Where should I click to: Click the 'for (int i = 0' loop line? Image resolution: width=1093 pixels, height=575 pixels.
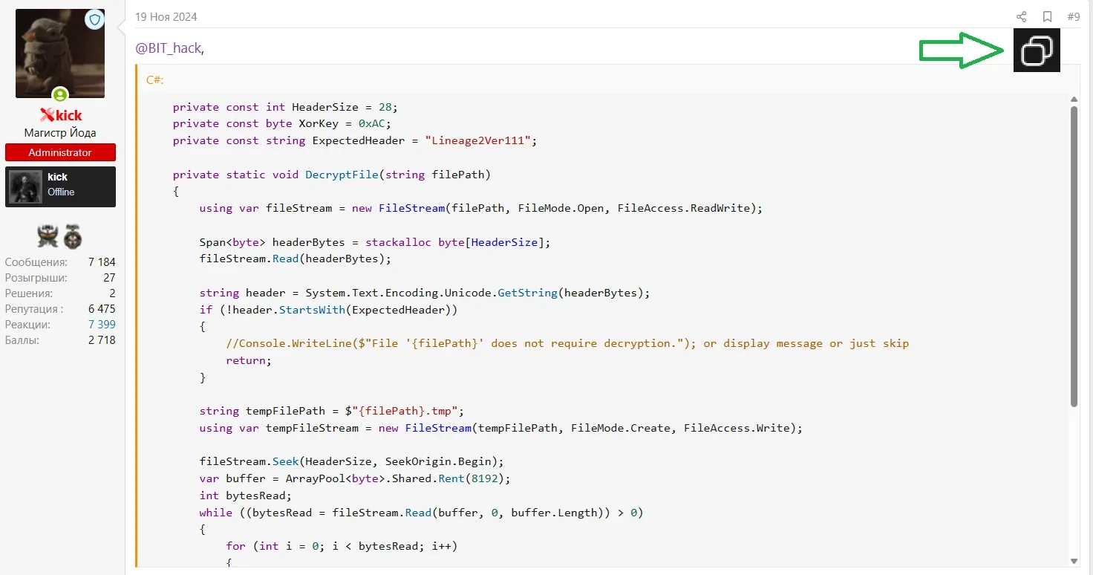point(342,546)
